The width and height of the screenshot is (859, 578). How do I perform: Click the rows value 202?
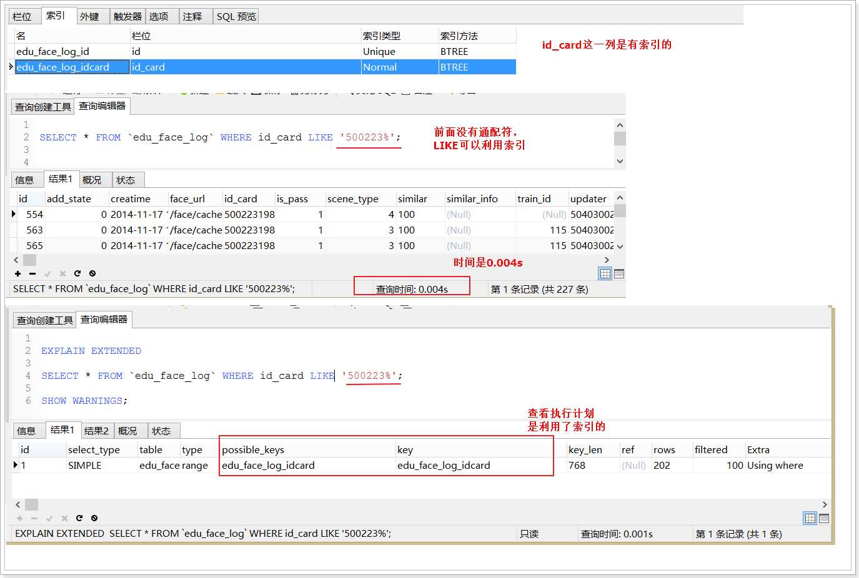pos(672,465)
